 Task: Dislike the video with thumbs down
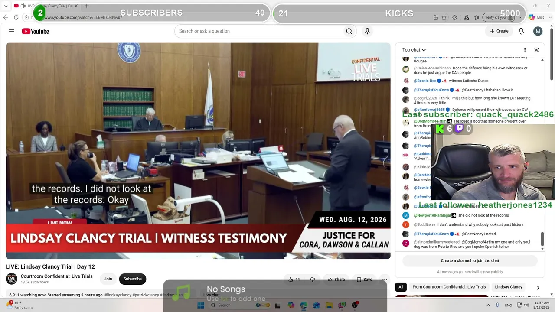point(312,279)
